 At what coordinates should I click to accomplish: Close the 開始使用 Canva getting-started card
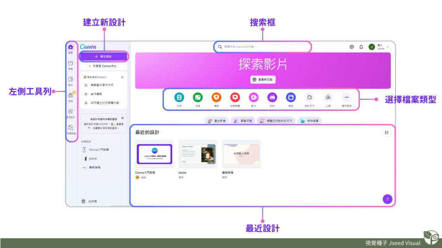[122, 77]
